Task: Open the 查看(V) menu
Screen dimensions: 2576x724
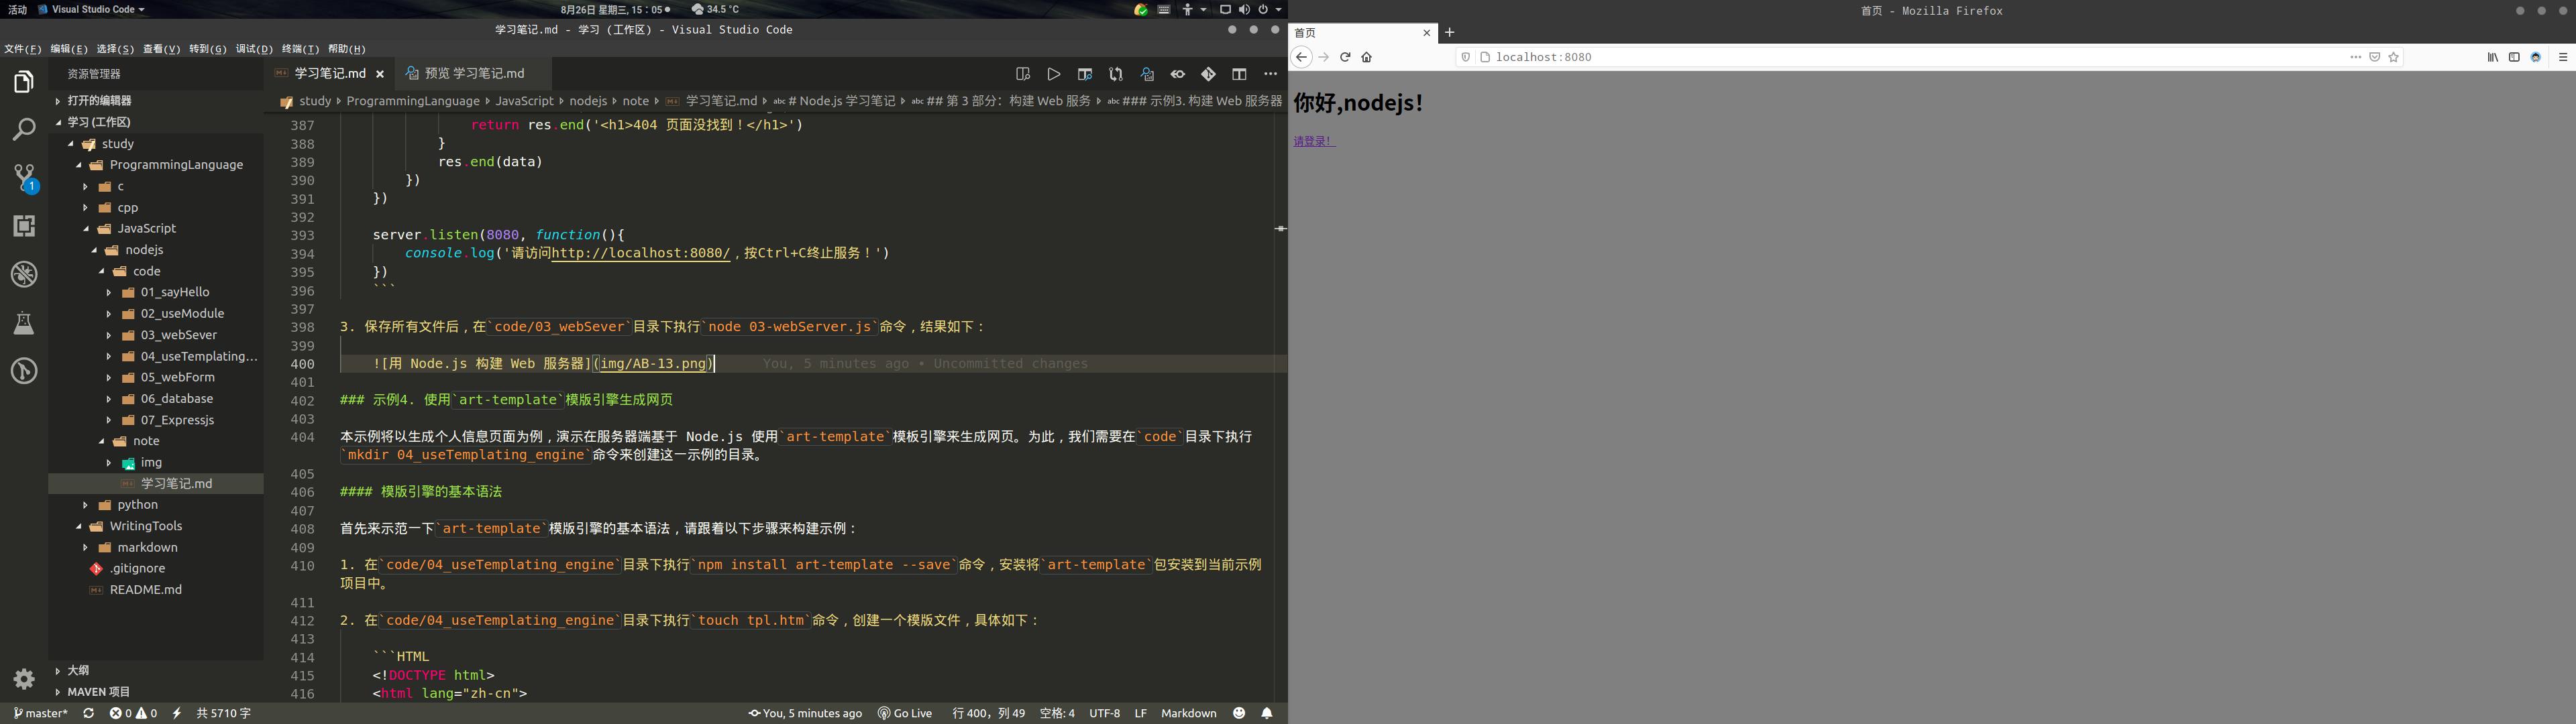Action: [160, 48]
